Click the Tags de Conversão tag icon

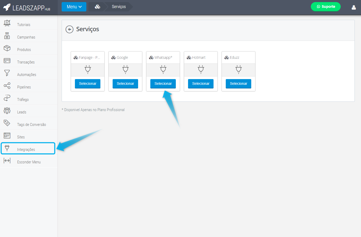(7, 123)
